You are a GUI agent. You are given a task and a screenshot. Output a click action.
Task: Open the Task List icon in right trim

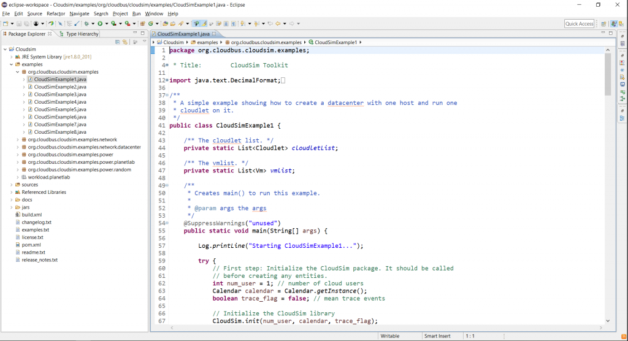(622, 44)
